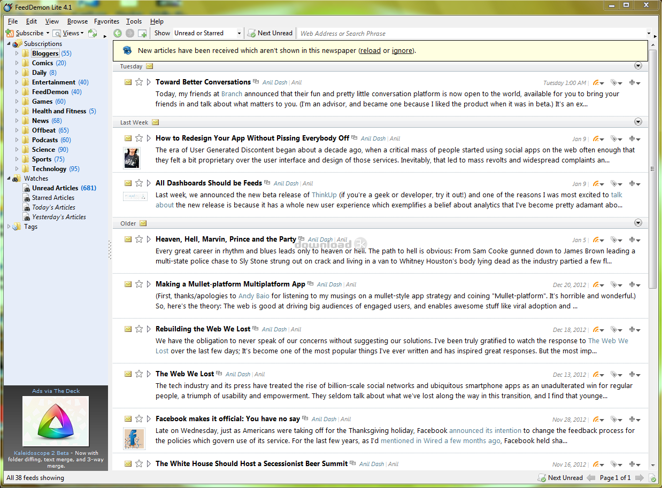Select Unread Articles (681) watch

64,188
